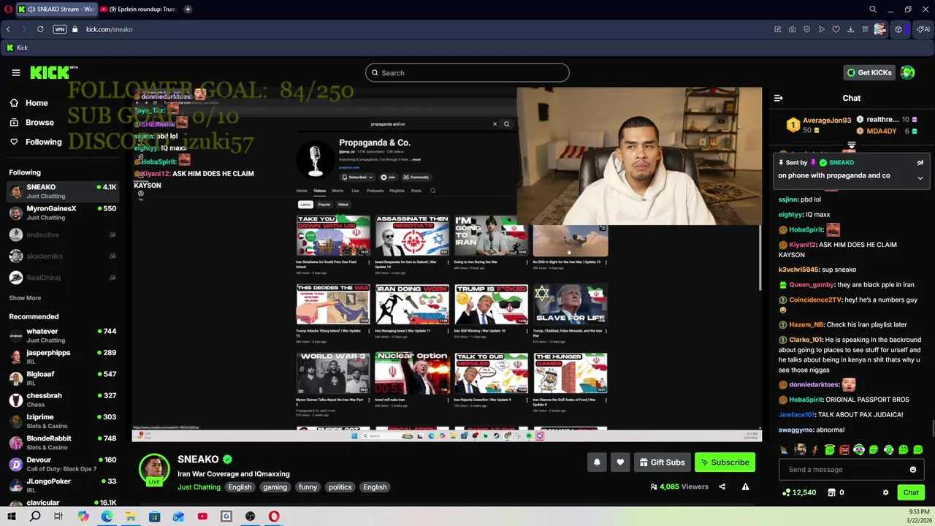The image size is (935, 526).
Task: Open recommended channel Bigloaaf
Action: [63, 378]
